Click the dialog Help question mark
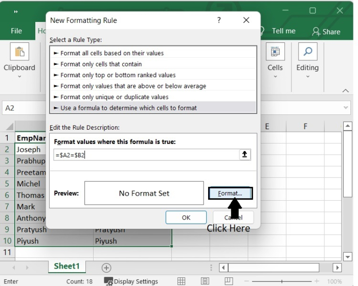 click(x=219, y=20)
